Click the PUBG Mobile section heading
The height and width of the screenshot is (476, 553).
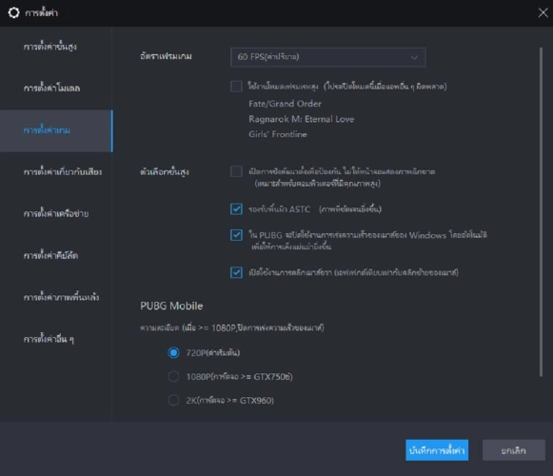tap(171, 306)
